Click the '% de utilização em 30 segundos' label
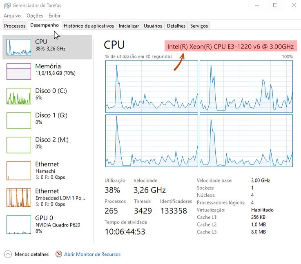The height and width of the screenshot is (264, 301). click(138, 57)
